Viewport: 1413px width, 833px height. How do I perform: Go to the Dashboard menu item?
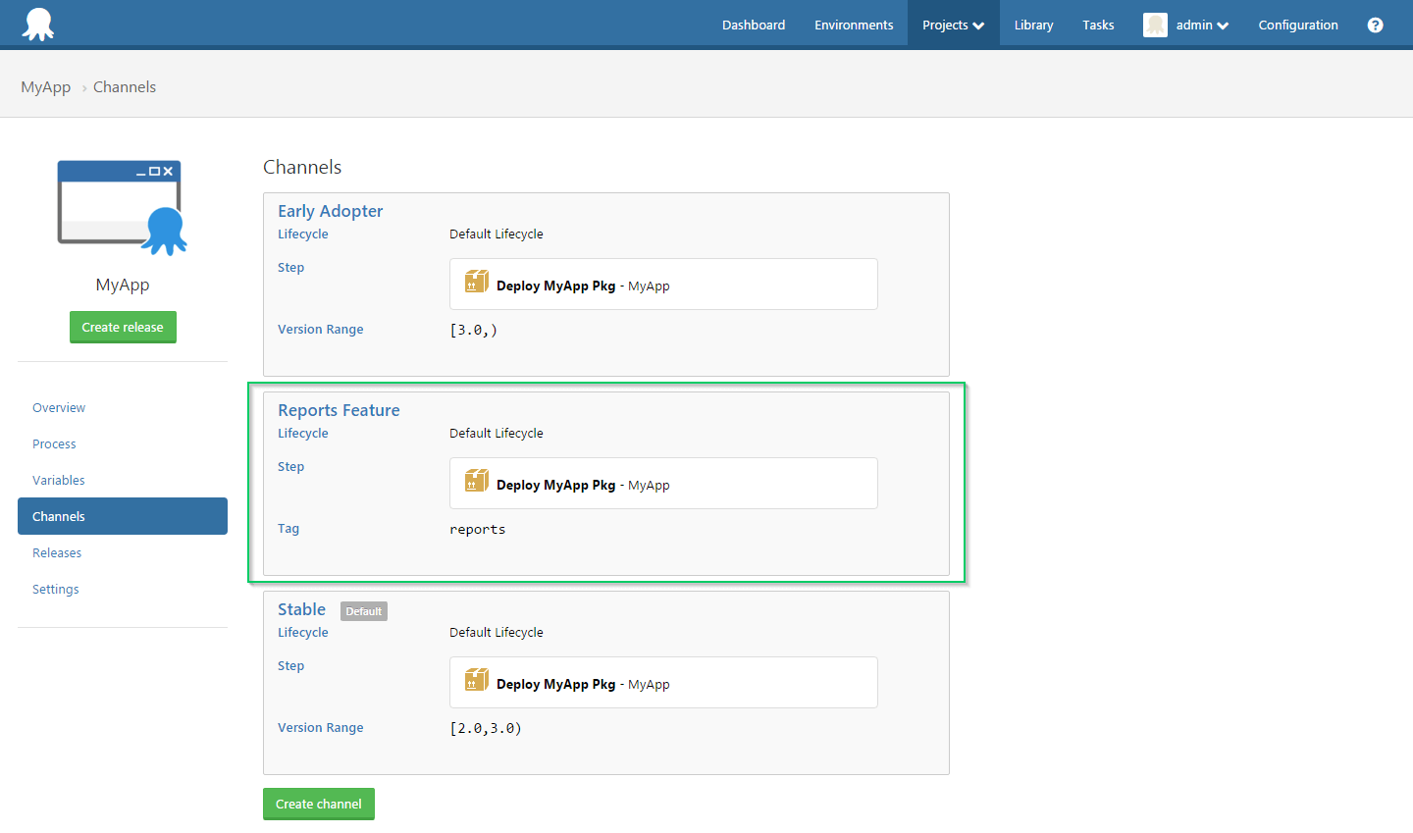point(753,26)
